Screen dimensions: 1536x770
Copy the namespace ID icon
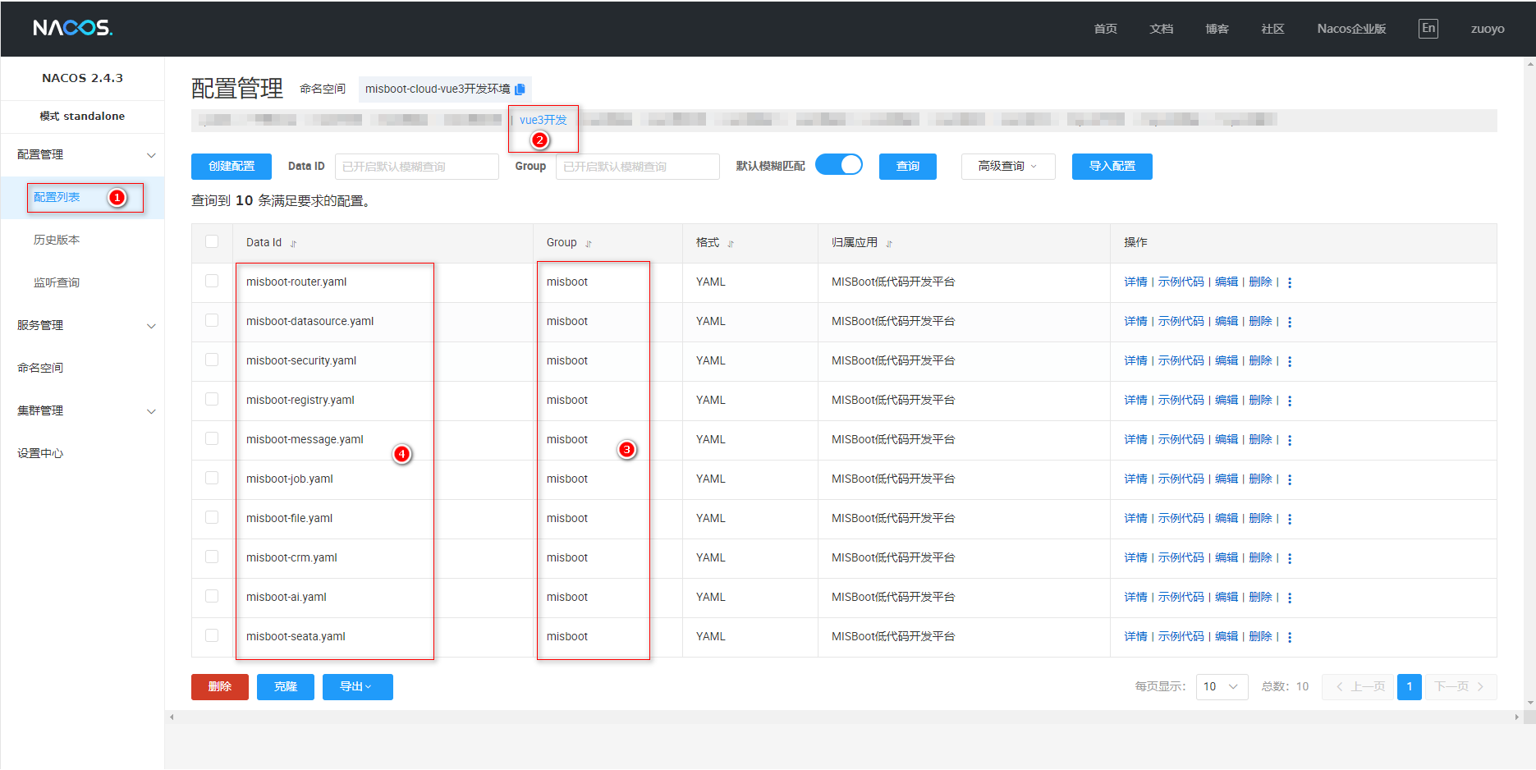[x=520, y=89]
